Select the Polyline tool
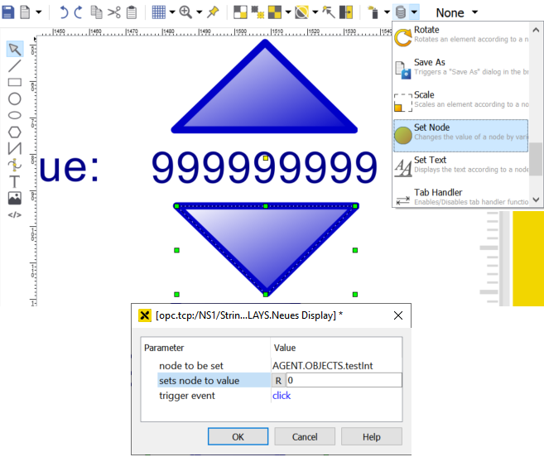 [x=15, y=148]
